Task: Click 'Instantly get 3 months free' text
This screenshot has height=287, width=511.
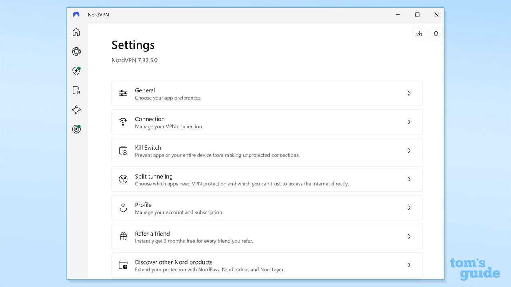Action: 194,241
